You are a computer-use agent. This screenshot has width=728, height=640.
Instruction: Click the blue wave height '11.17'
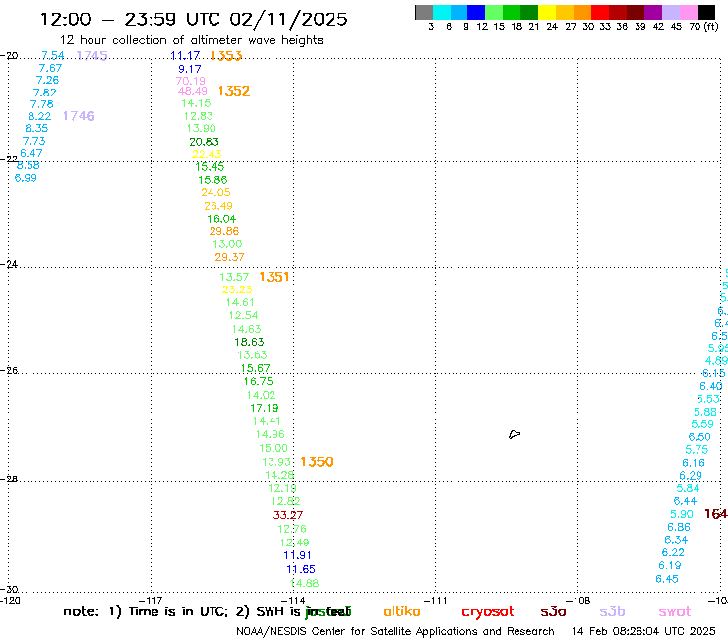point(185,56)
